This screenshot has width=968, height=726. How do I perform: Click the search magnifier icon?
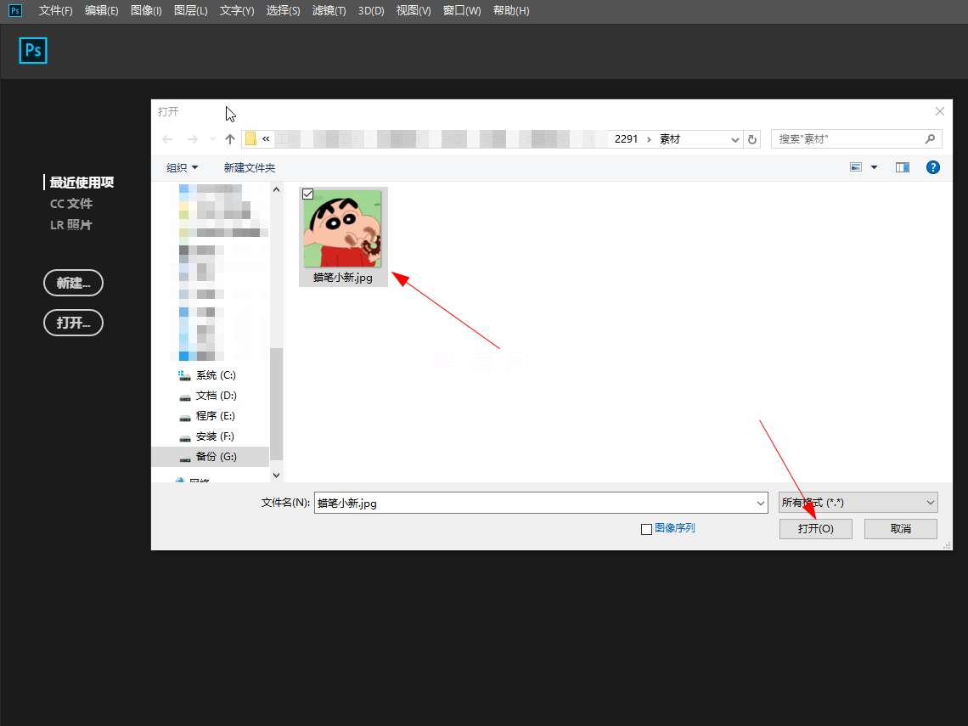[930, 139]
